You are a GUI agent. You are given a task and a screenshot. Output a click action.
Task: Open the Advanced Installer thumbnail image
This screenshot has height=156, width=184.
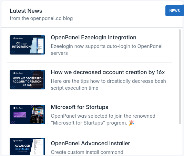[27, 146]
